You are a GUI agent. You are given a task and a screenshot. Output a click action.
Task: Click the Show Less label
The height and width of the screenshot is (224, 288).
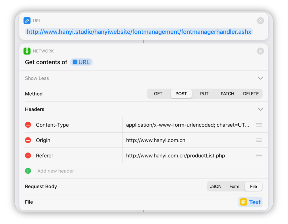click(x=37, y=78)
